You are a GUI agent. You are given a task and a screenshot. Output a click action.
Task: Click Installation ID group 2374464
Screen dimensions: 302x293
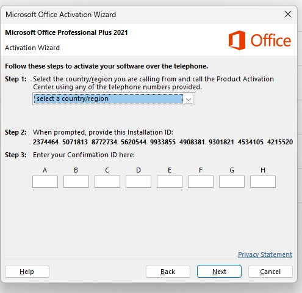[46, 142]
